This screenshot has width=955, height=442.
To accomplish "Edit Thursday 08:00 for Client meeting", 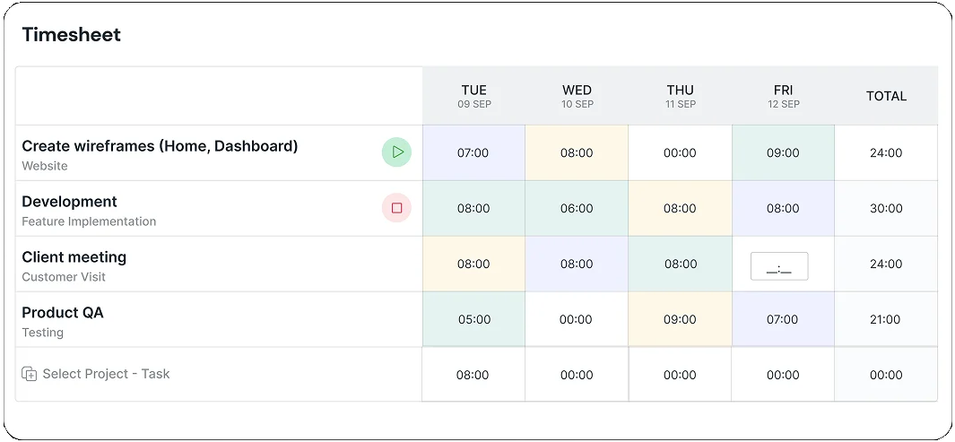I will point(680,264).
